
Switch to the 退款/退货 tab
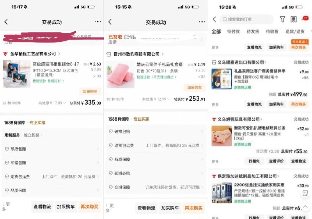tap(295, 32)
